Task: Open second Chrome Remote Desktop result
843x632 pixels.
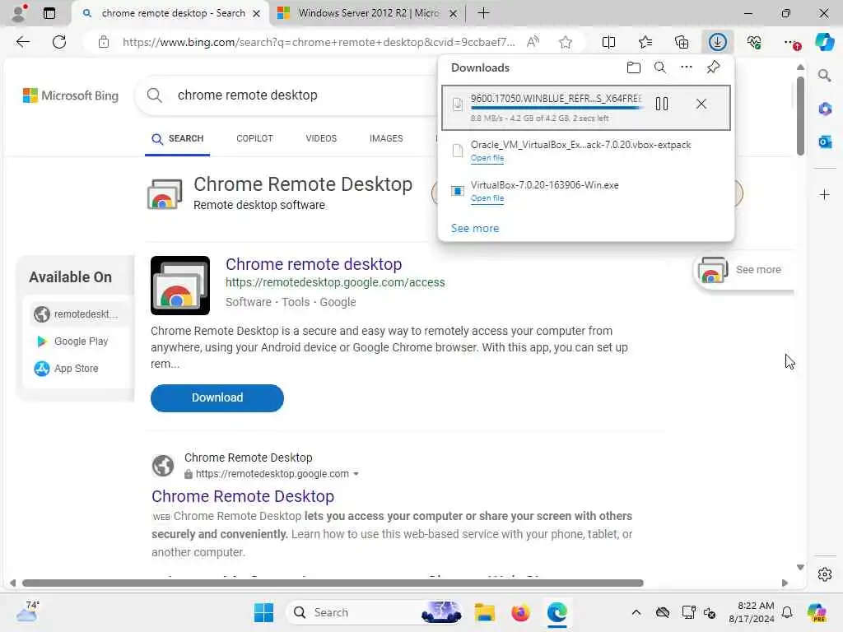Action: click(x=243, y=496)
